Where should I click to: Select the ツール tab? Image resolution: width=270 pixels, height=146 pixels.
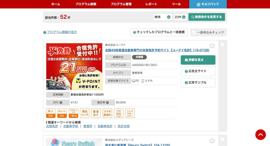point(176,4)
